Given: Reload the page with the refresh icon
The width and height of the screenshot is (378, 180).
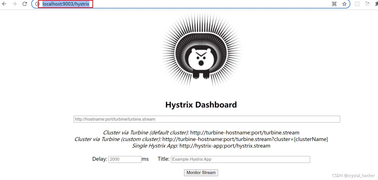Looking at the screenshot, I should click(x=25, y=4).
